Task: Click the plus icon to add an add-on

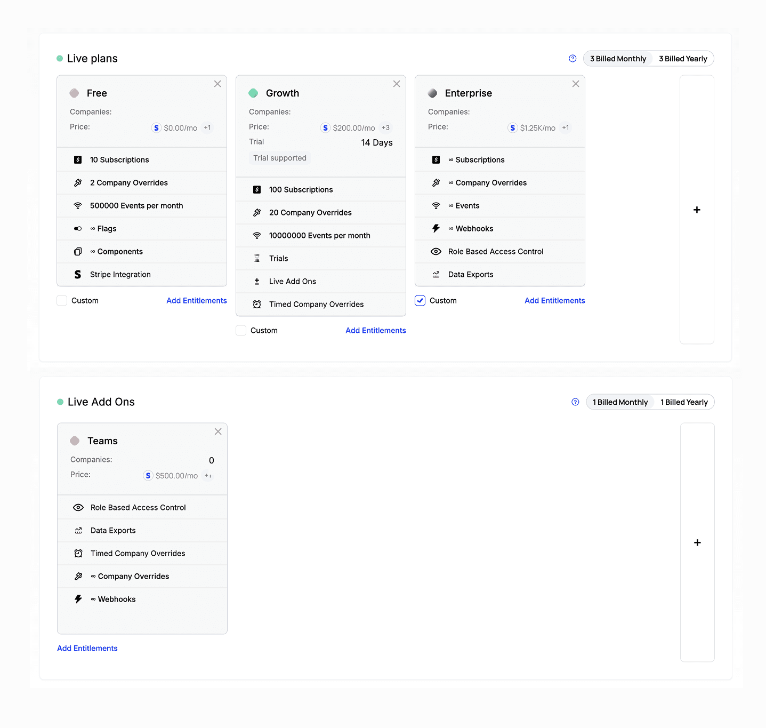Action: click(697, 542)
